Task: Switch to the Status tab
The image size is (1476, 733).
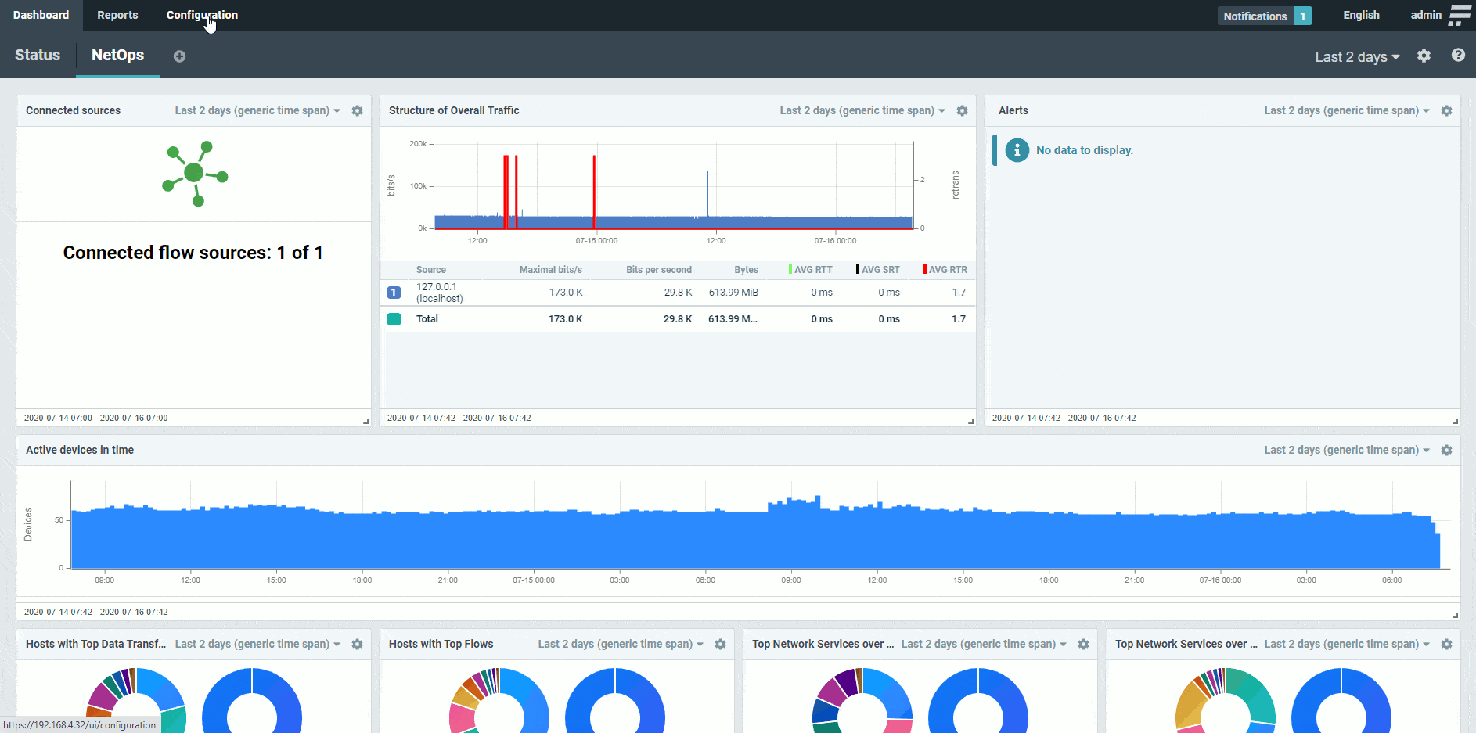Action: point(38,56)
